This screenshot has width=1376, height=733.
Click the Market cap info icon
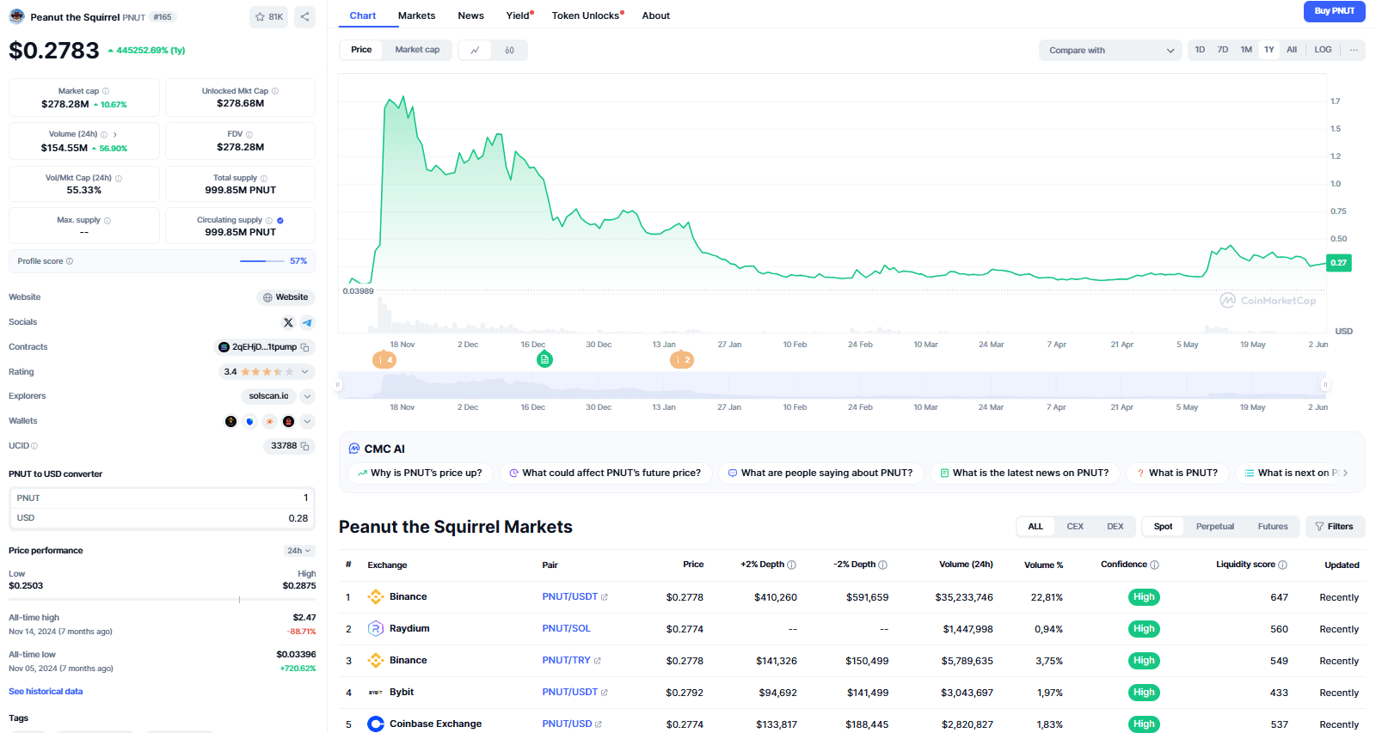coord(106,91)
